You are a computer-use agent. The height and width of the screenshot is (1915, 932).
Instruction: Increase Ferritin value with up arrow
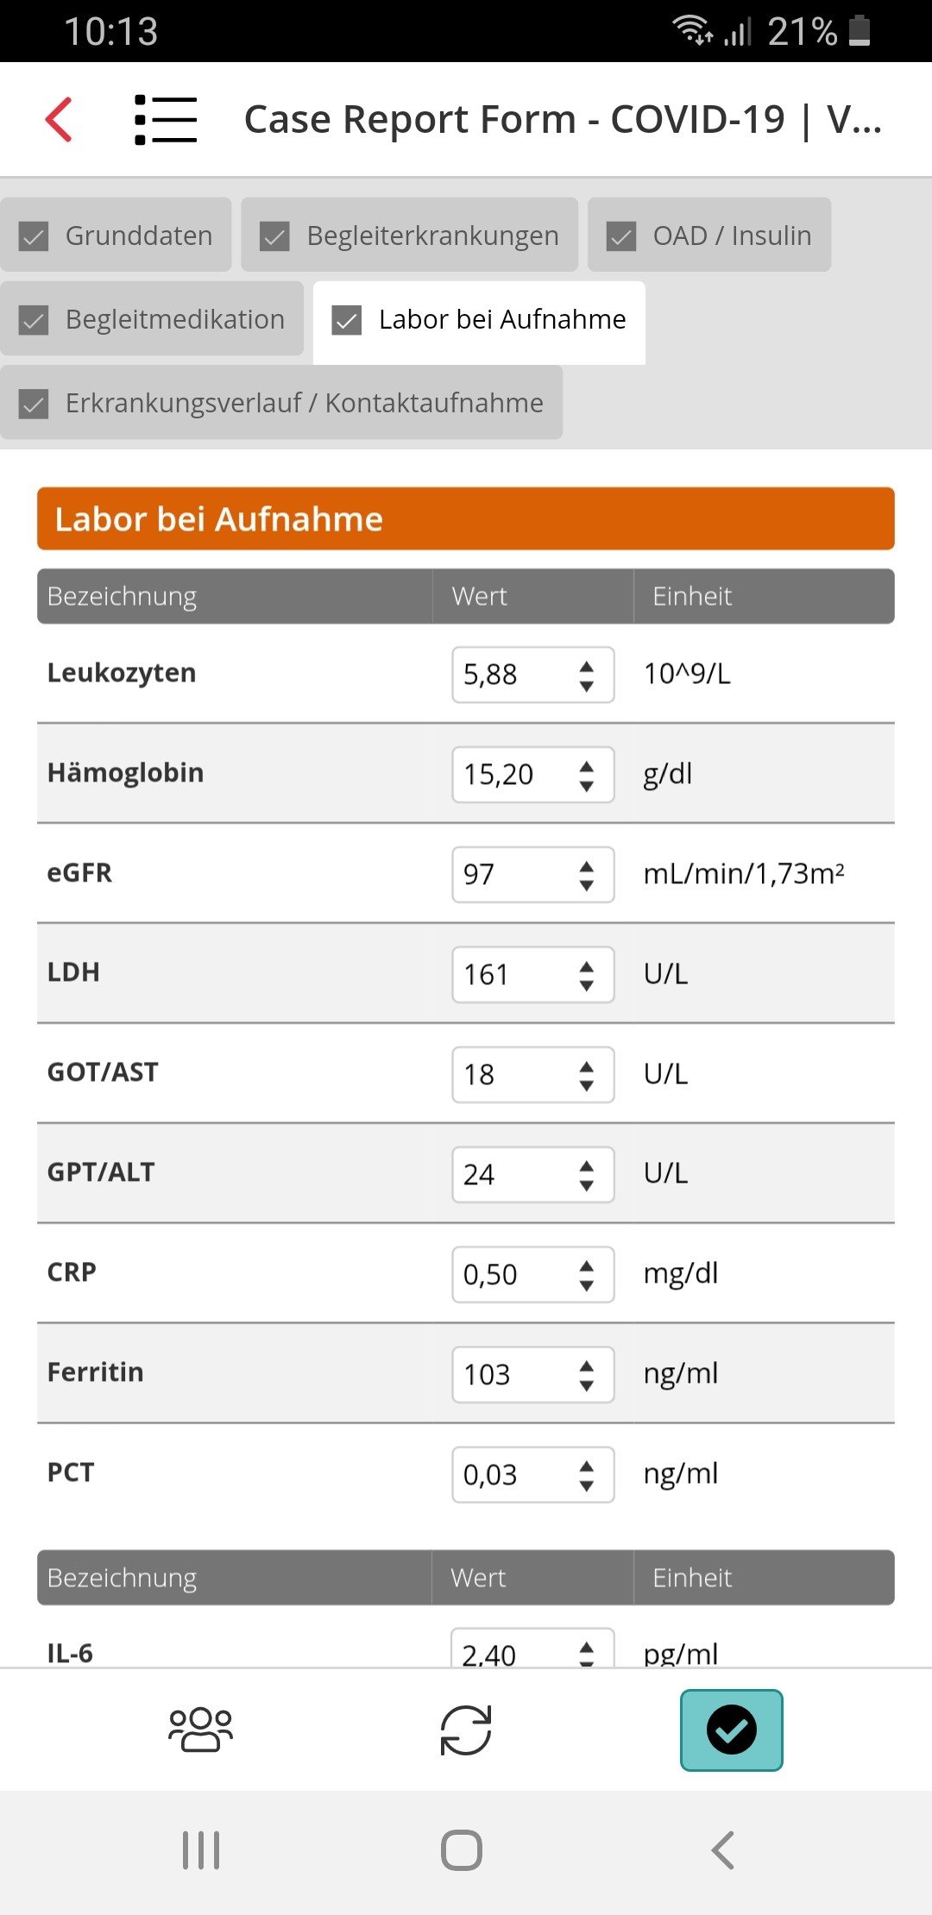click(587, 1366)
